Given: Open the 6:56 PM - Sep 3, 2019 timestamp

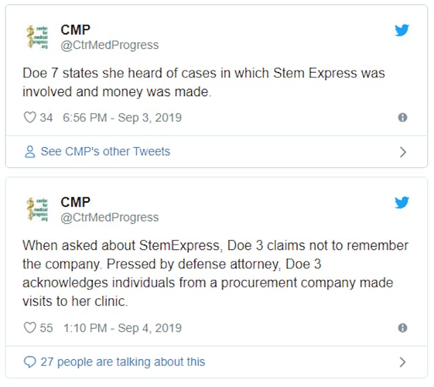Looking at the screenshot, I should [122, 117].
